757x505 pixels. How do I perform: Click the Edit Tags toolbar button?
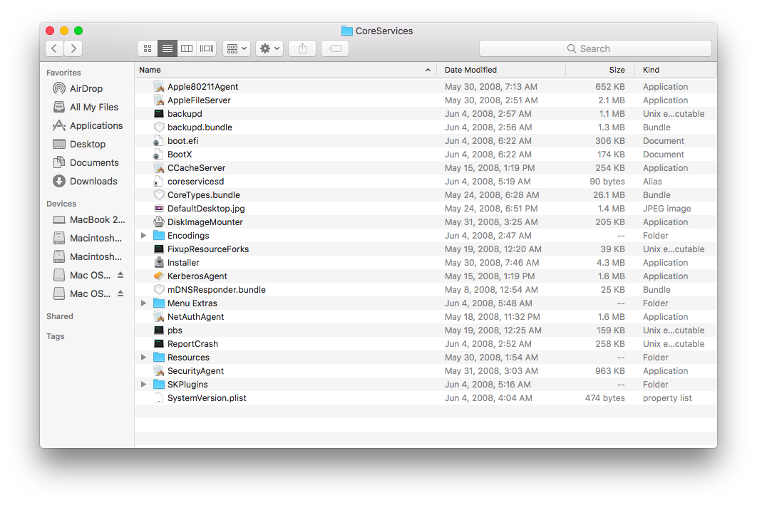tap(335, 48)
